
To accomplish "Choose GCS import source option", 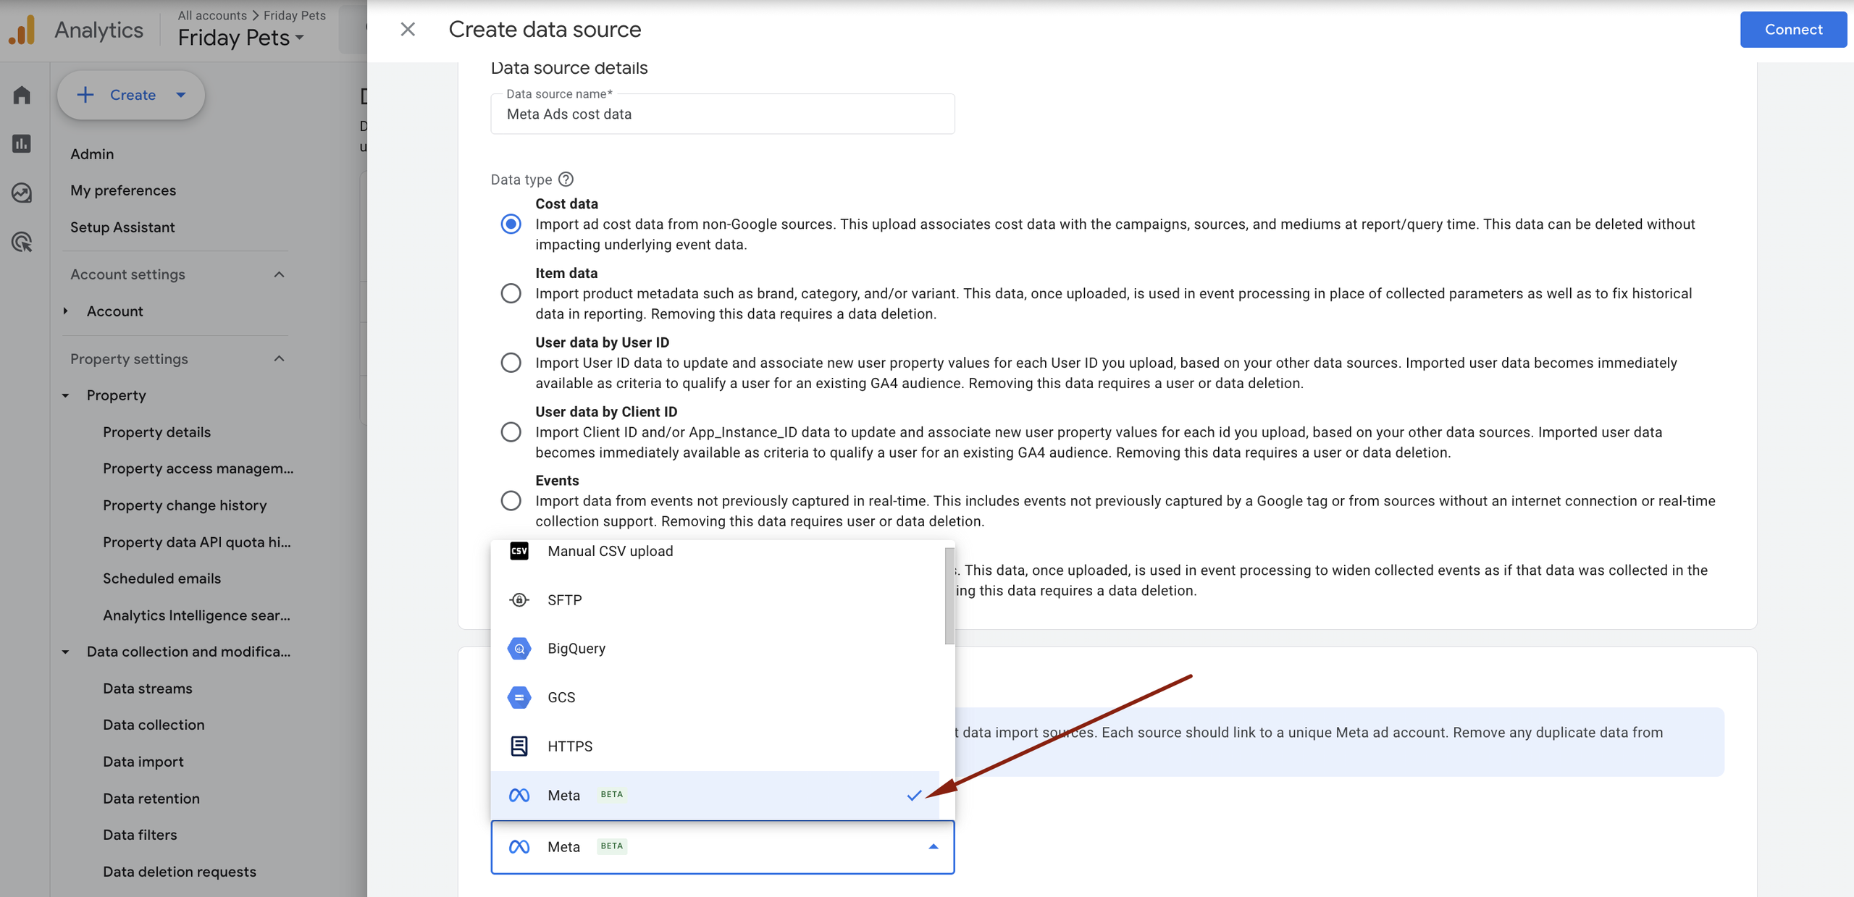I will pyautogui.click(x=715, y=697).
